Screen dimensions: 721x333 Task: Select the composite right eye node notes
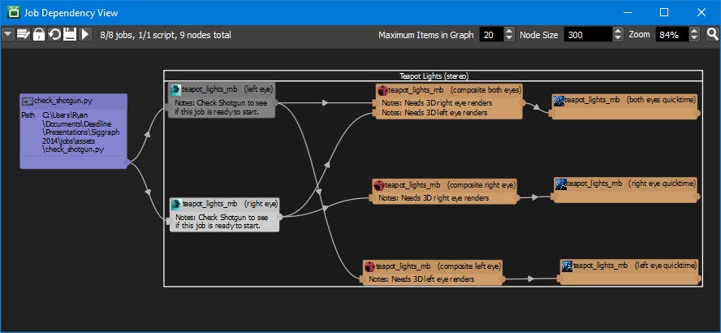[x=434, y=198]
